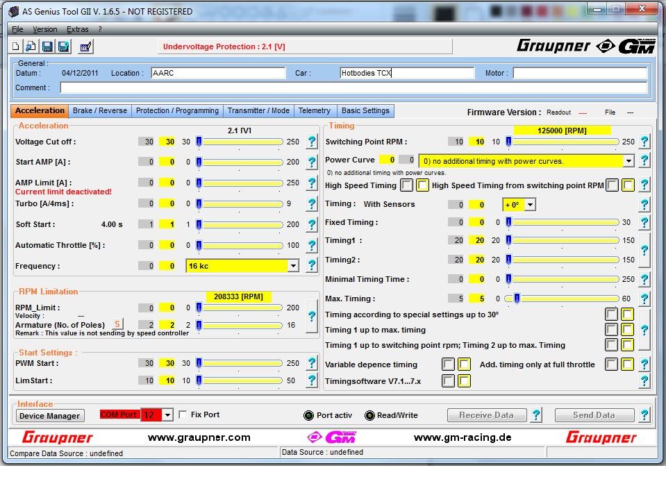
Task: Open help for Switching Point RPM
Action: click(644, 142)
